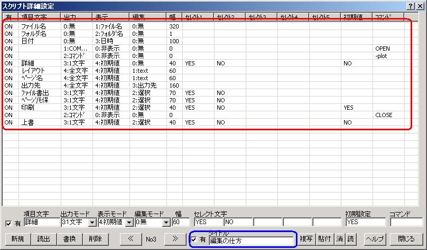
Task: Select the 印刷 row in the list
Action: coord(30,108)
